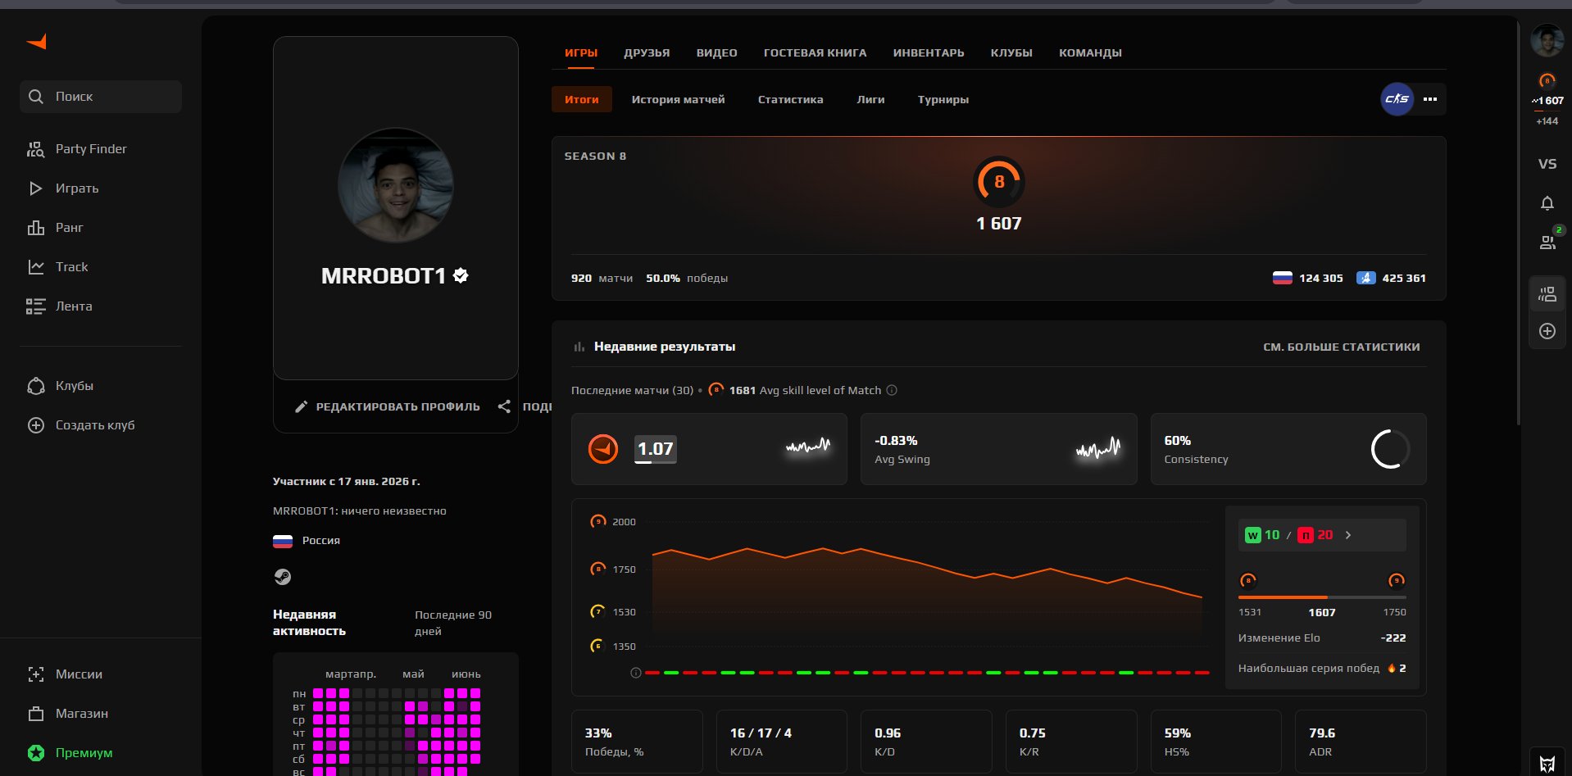Screen dimensions: 1572x776
Task: Open the Магазин shop
Action: click(68, 713)
